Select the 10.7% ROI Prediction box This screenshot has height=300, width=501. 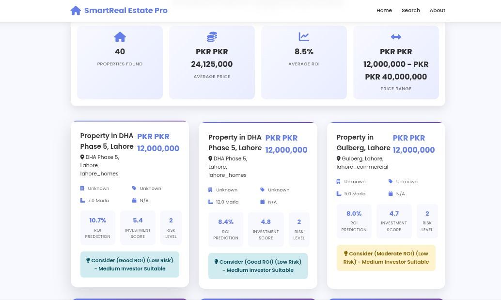pos(98,228)
